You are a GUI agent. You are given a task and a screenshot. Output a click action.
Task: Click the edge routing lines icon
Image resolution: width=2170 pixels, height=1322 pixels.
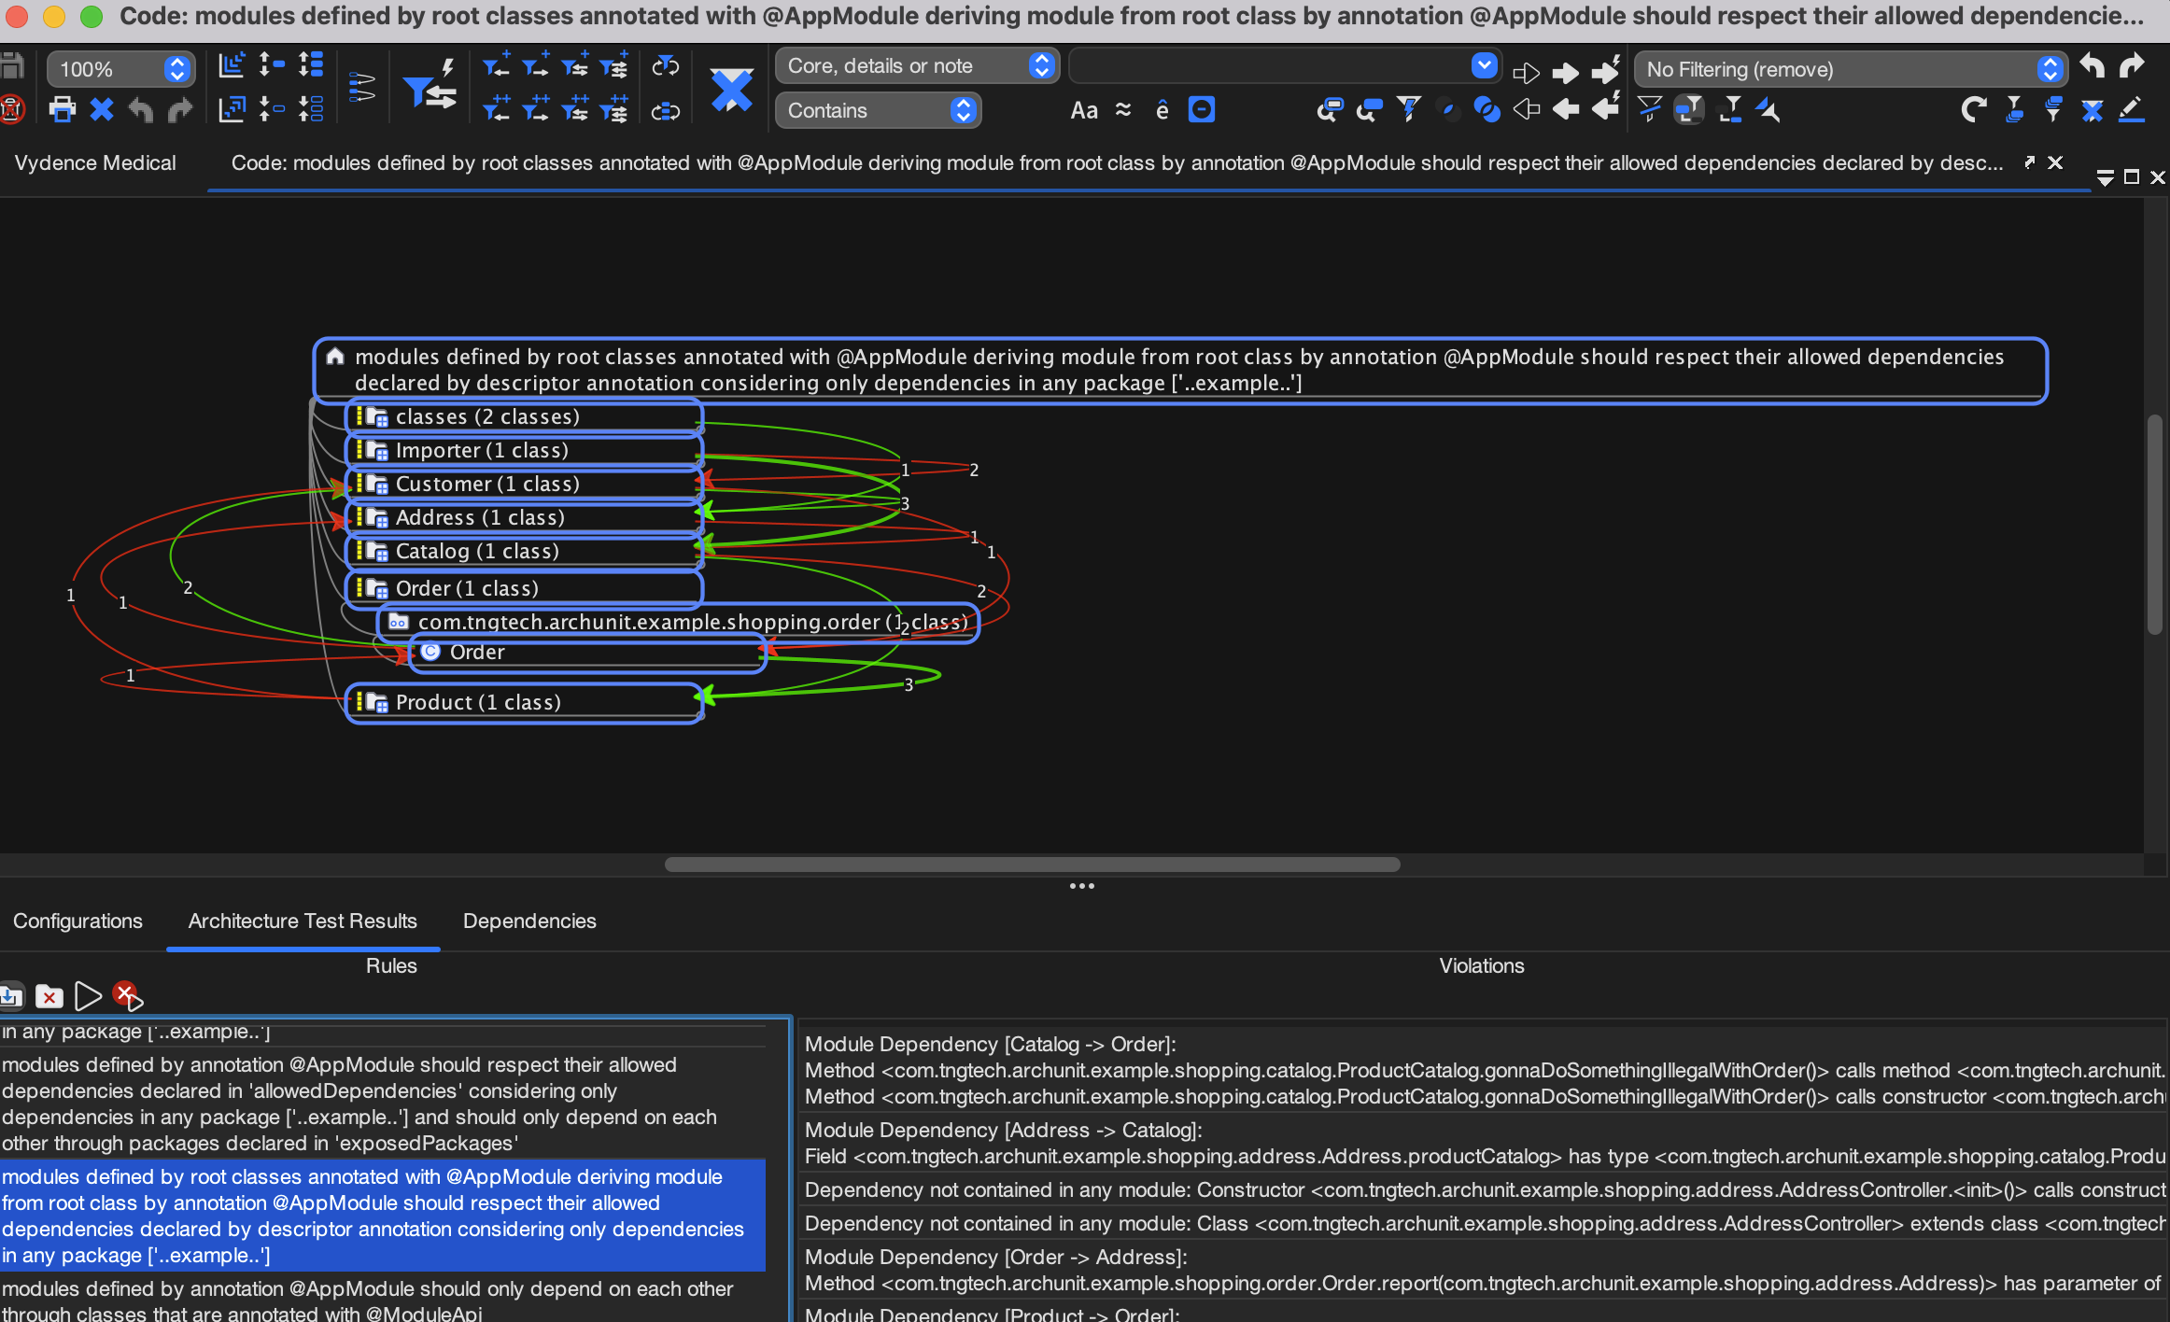361,88
